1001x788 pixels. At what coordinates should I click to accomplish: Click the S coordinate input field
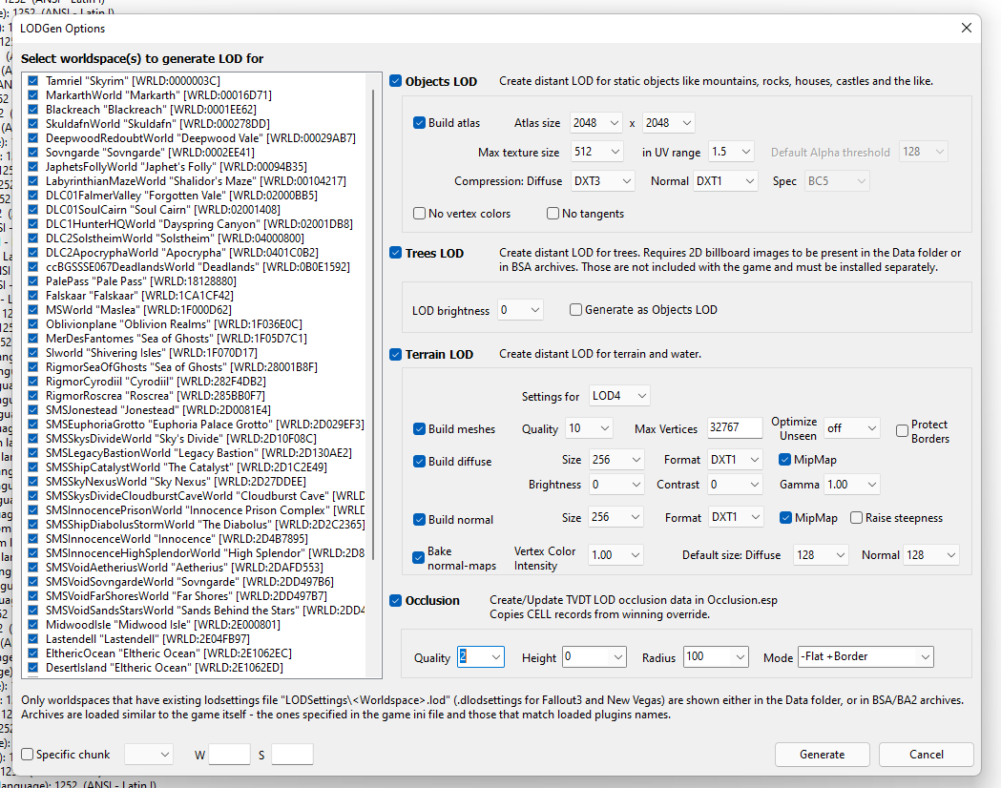pos(292,755)
